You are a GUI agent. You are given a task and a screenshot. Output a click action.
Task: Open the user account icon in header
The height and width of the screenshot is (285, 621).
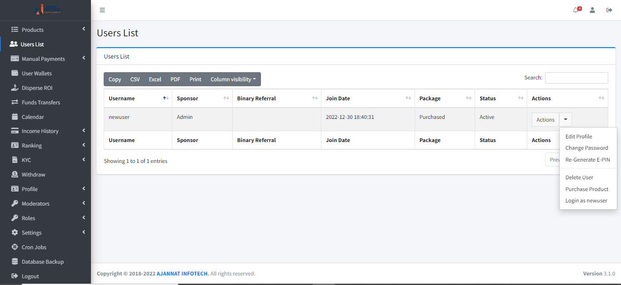[x=592, y=10]
